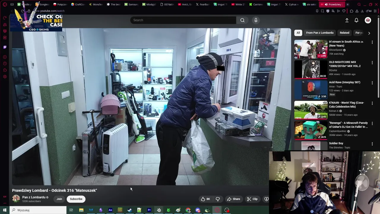This screenshot has height=214, width=380.
Task: Open options for Revenge Minecraft Parody video
Action: (372, 123)
